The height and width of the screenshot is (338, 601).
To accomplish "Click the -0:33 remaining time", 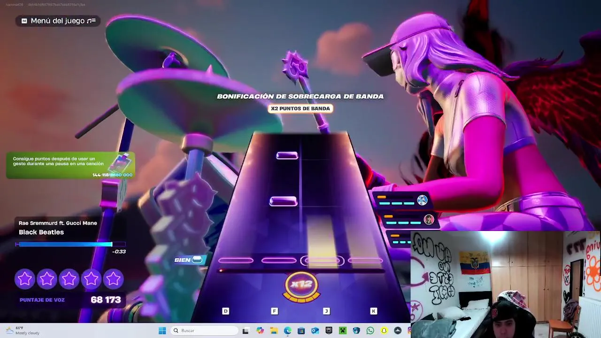I will 119,252.
